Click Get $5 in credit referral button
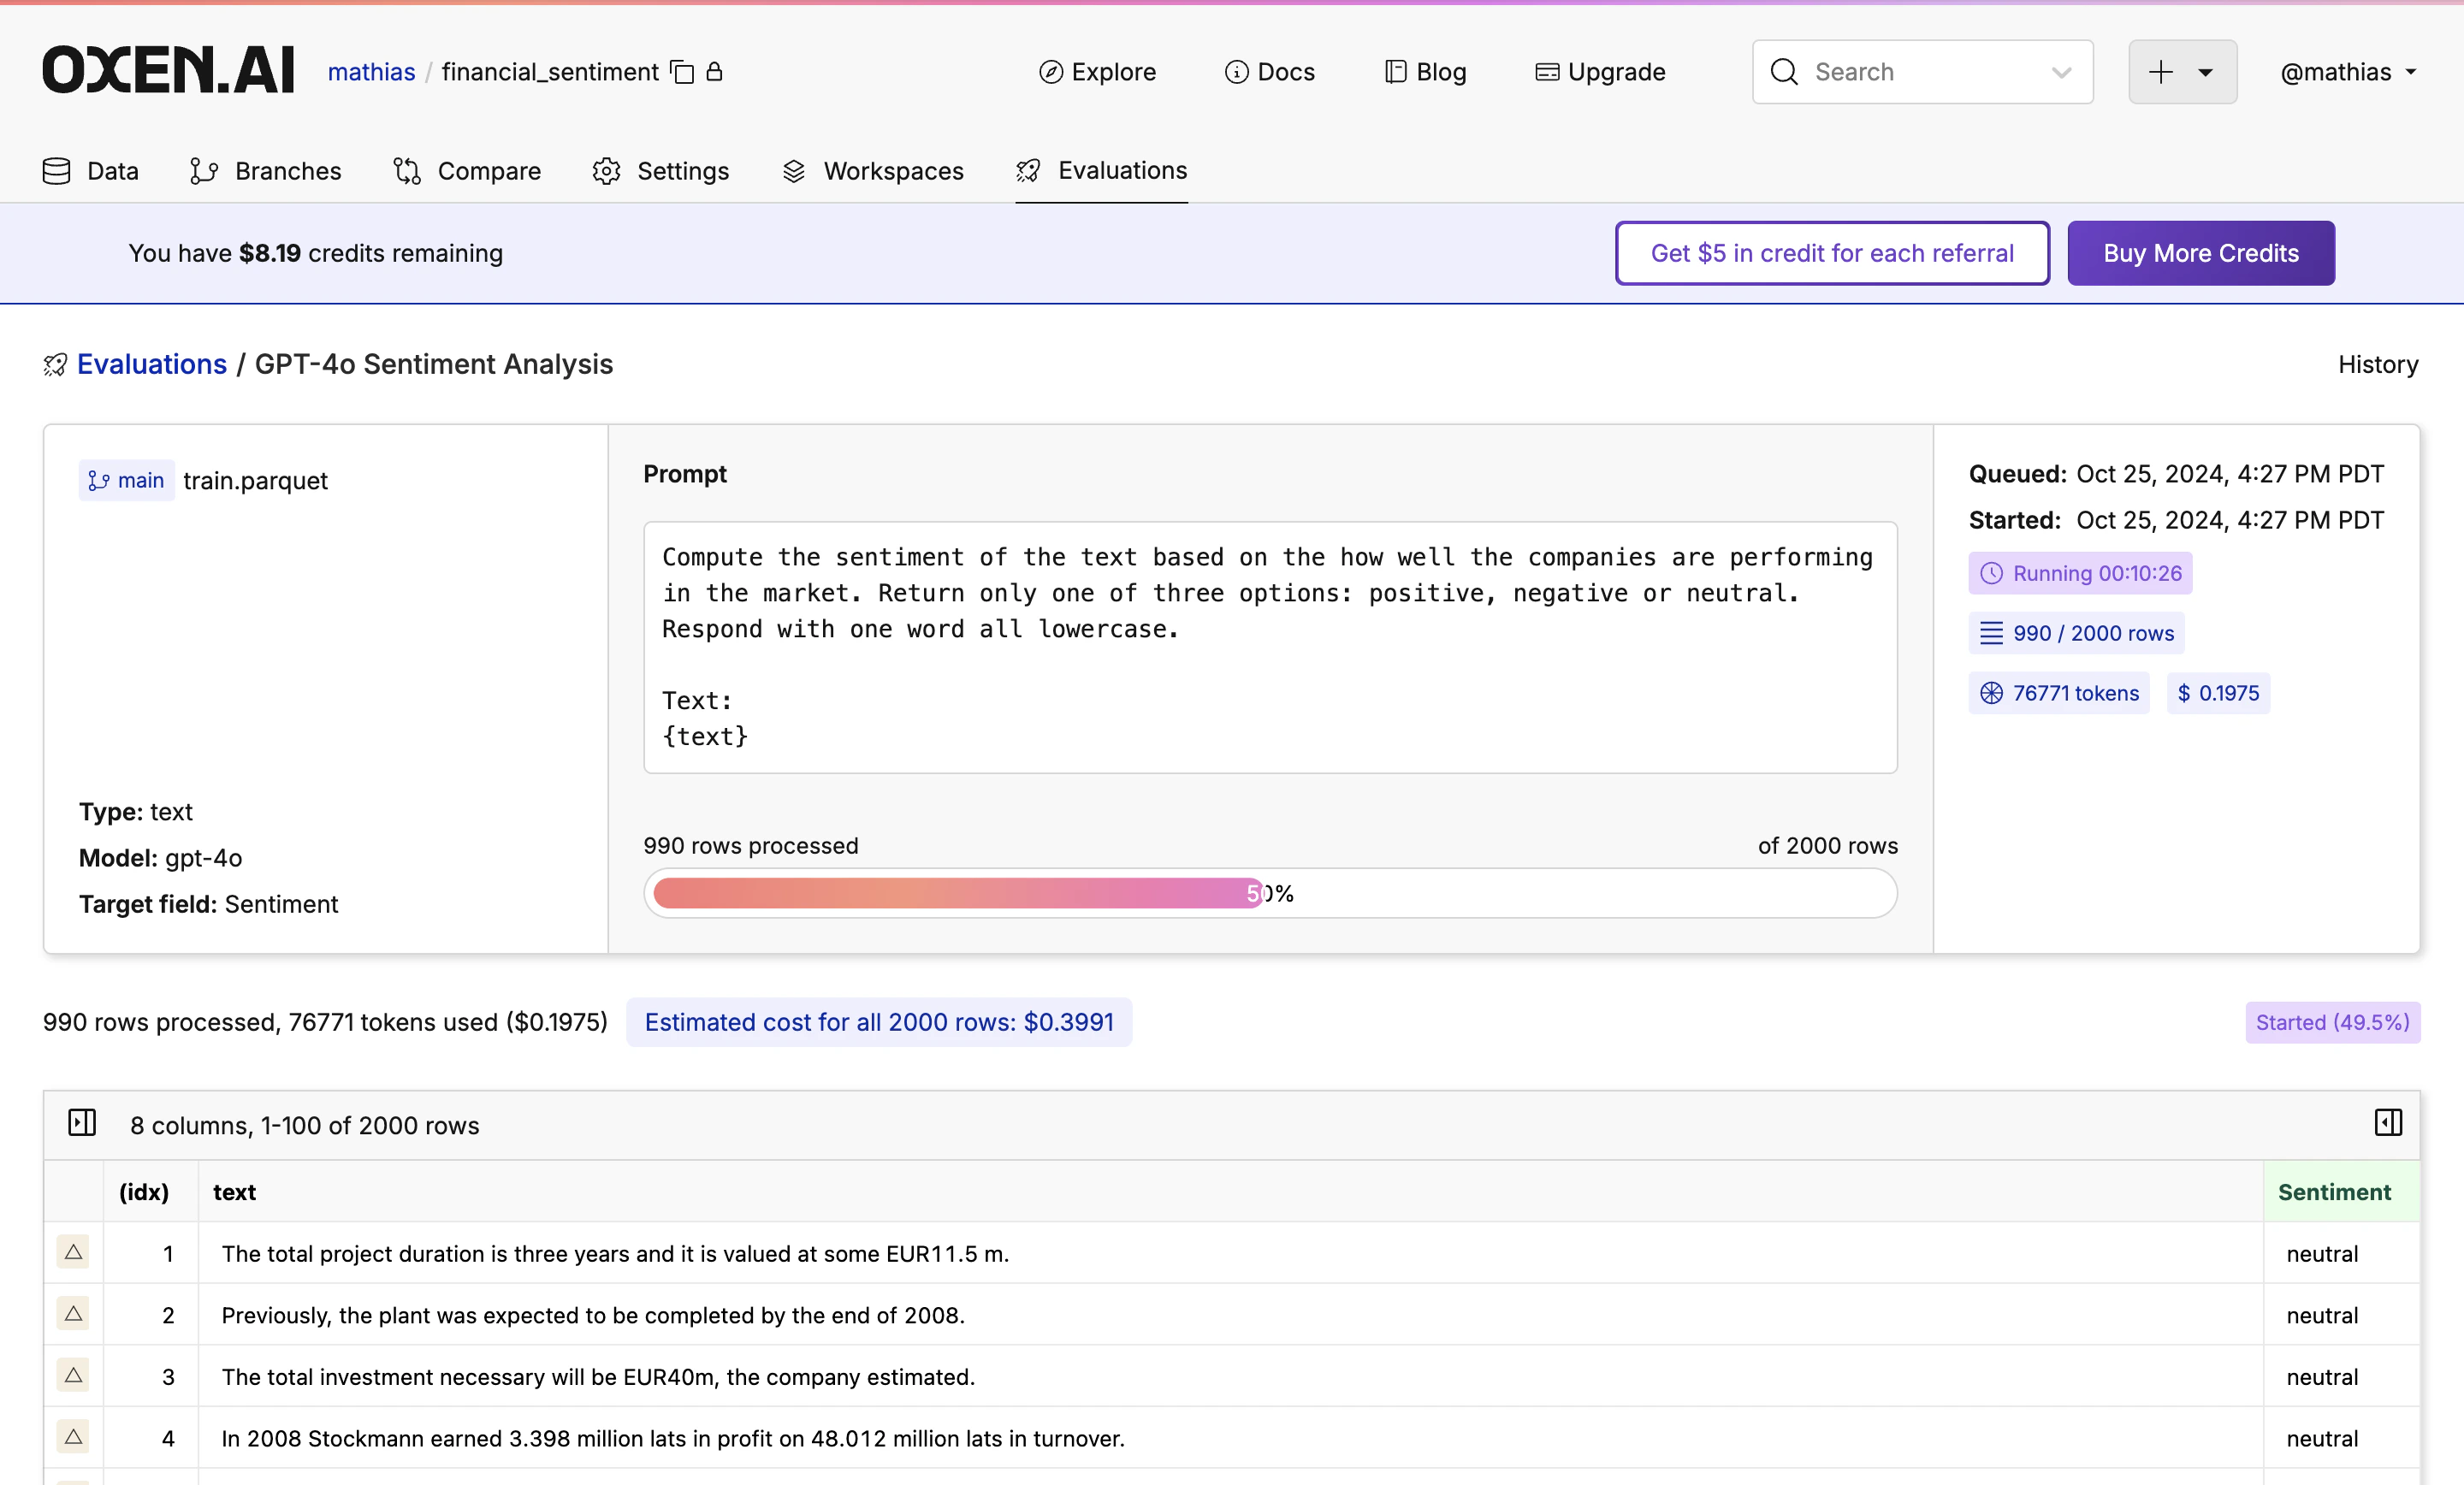 (x=1831, y=253)
